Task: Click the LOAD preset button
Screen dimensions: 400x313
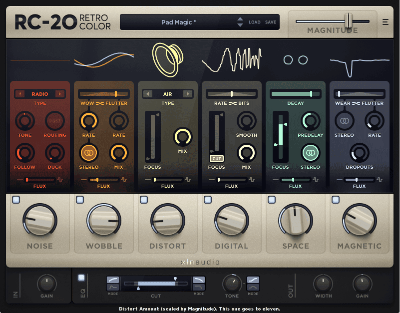Action: [x=255, y=22]
